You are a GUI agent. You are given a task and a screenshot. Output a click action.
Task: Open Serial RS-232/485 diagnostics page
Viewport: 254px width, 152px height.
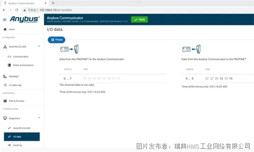click(22, 128)
